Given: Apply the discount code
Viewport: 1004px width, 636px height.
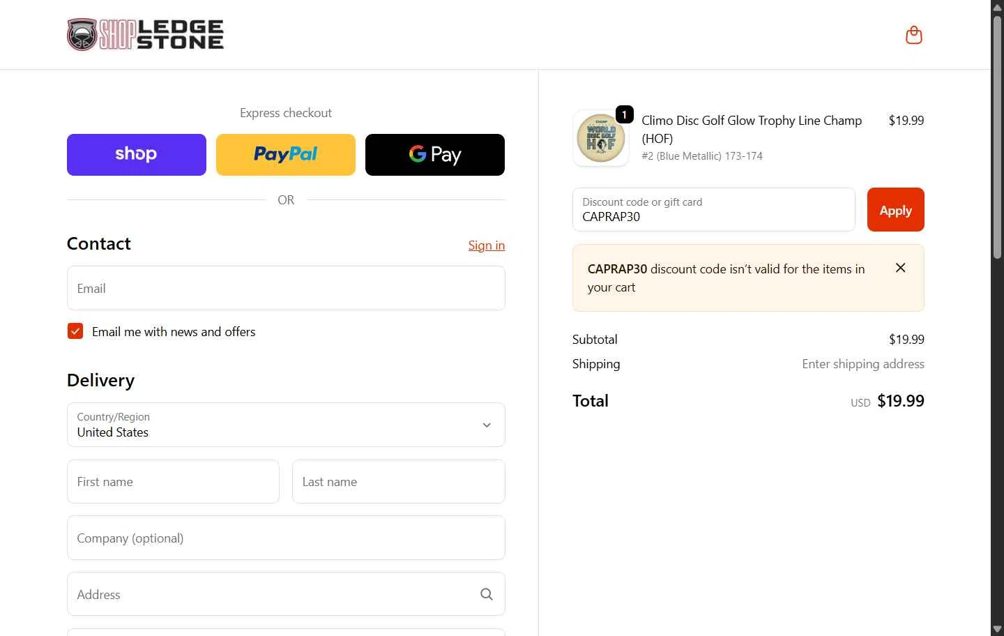Looking at the screenshot, I should (x=895, y=209).
